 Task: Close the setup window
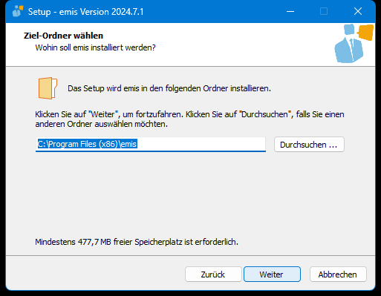pyautogui.click(x=358, y=11)
